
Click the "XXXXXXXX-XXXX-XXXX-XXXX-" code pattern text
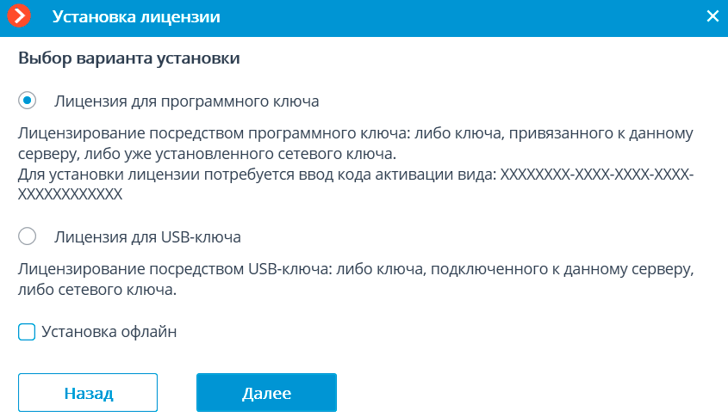pyautogui.click(x=597, y=175)
